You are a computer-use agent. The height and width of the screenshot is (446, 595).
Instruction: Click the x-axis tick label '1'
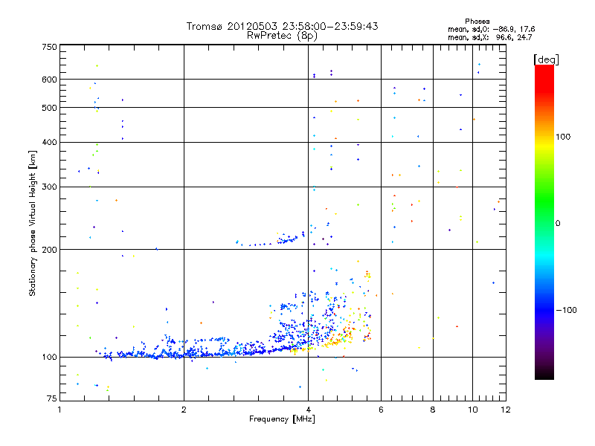coord(59,410)
